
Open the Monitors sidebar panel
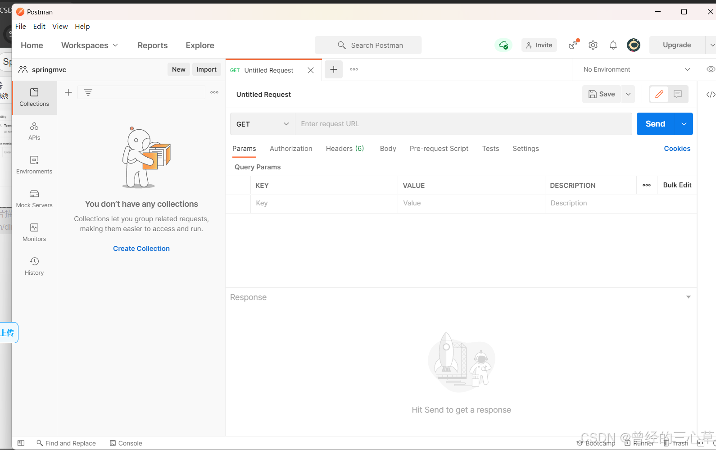(x=34, y=233)
